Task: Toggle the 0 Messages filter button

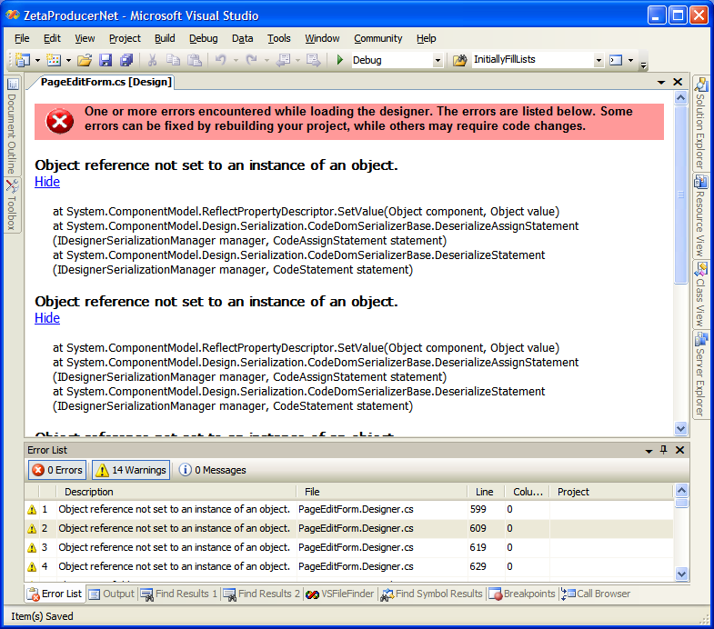Action: [212, 470]
